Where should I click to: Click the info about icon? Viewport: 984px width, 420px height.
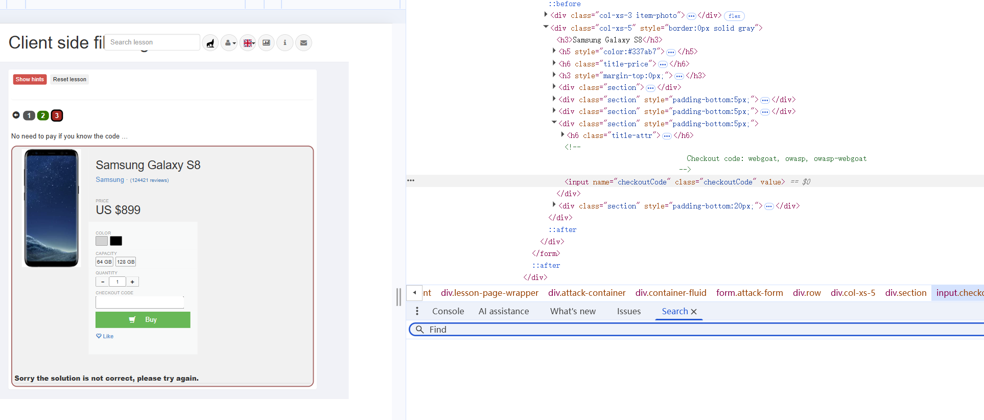[285, 43]
